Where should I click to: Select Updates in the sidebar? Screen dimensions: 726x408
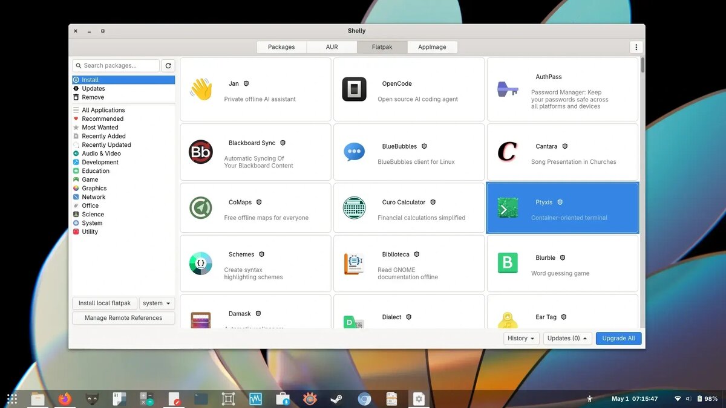(x=123, y=88)
